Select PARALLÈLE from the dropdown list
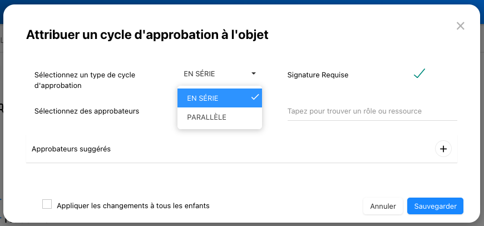The image size is (484, 226). (x=206, y=117)
